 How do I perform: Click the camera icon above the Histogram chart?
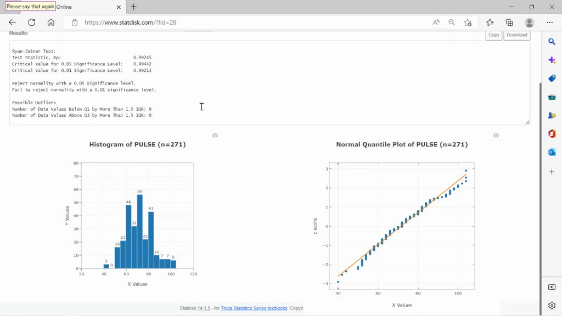tap(215, 136)
